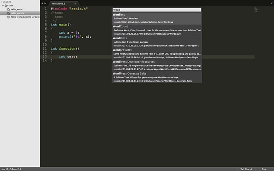
Task: Go to previous tab with left arrow
Action: click(42, 3)
